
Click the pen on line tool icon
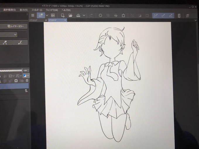[x=20, y=42]
